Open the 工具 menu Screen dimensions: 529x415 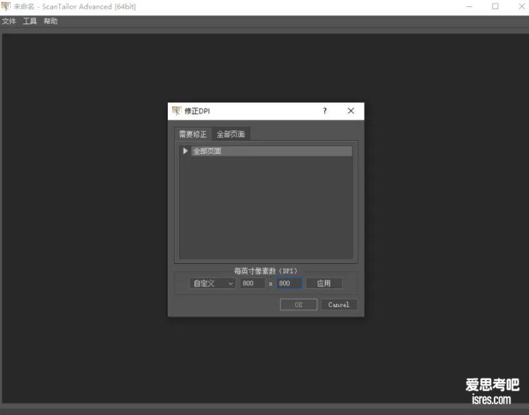[30, 22]
